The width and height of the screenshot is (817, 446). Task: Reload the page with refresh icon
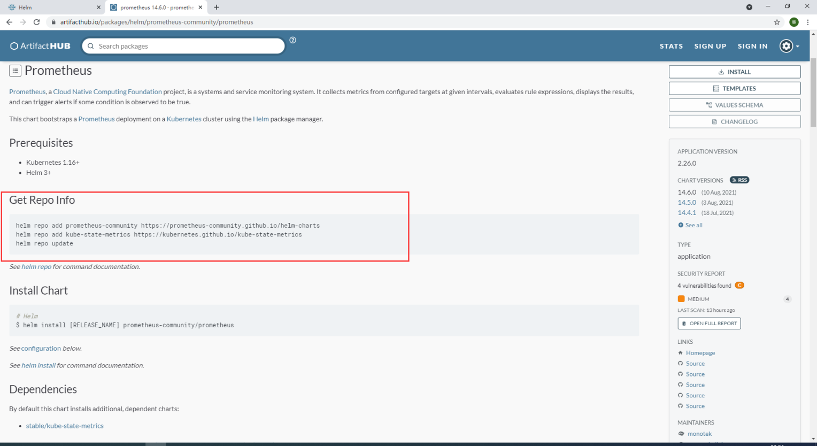[x=36, y=22]
